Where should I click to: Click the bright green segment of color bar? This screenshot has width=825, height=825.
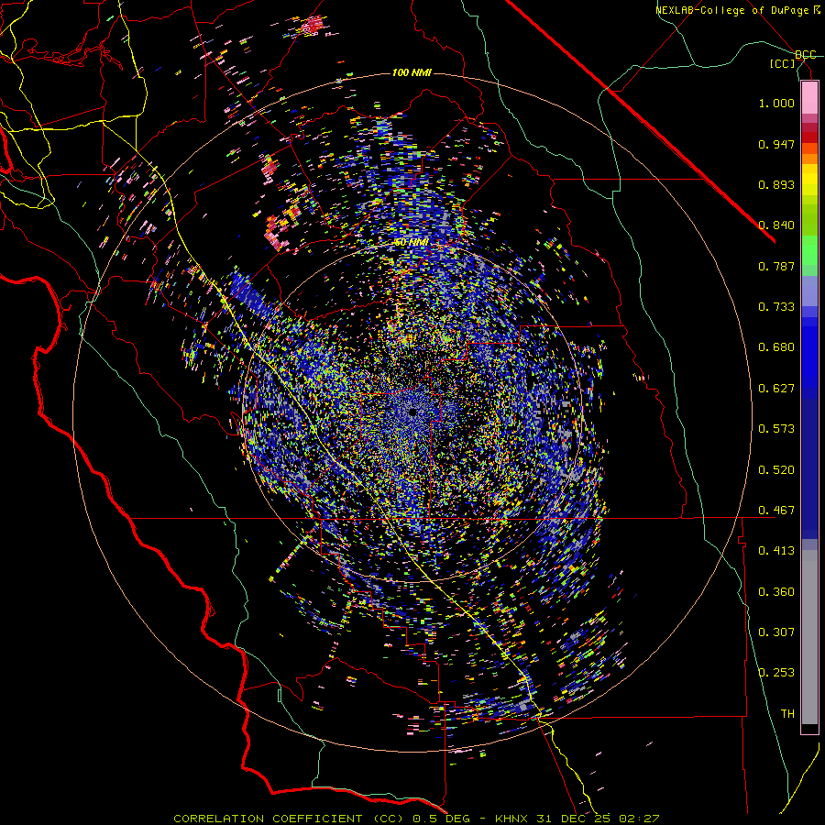pos(809,249)
